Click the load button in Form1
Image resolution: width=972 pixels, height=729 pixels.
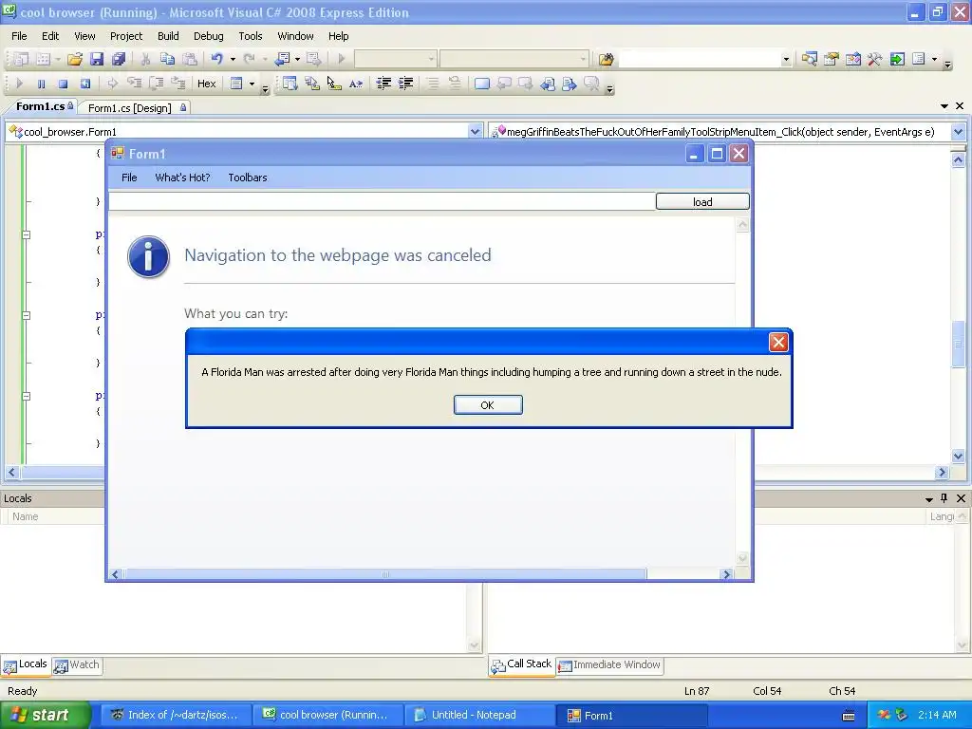pos(702,201)
